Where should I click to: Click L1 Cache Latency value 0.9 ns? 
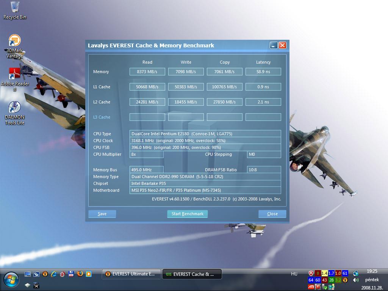click(263, 87)
